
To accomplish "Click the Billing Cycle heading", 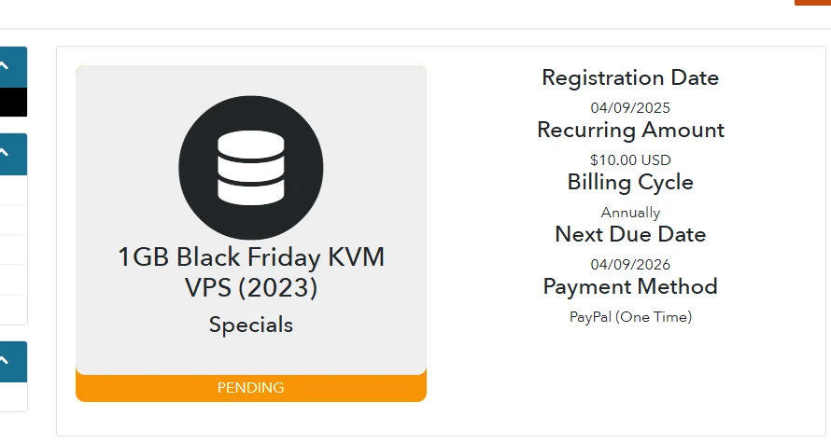I will coord(630,182).
